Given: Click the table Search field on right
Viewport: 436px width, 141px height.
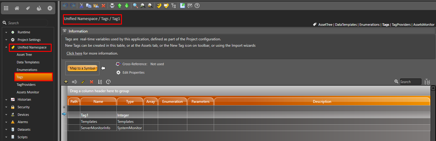Looking at the screenshot, I should point(410,82).
